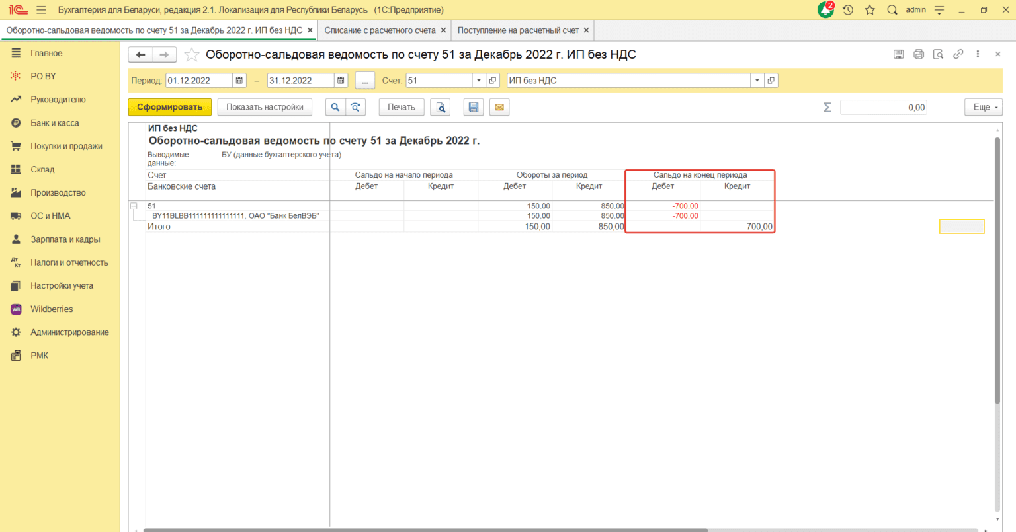The height and width of the screenshot is (532, 1016).
Task: Open the 1C main menu logo
Action: click(18, 10)
